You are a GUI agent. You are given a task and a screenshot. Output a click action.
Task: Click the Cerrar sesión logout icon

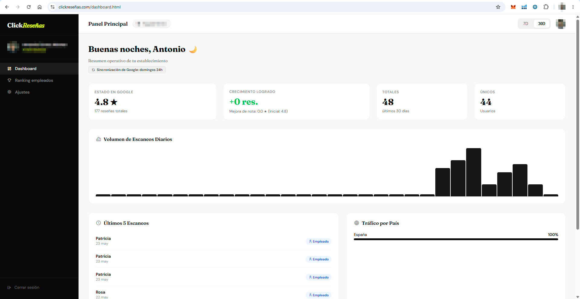(9, 288)
